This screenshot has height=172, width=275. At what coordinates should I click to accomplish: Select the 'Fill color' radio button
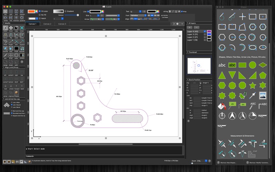click(x=40, y=11)
